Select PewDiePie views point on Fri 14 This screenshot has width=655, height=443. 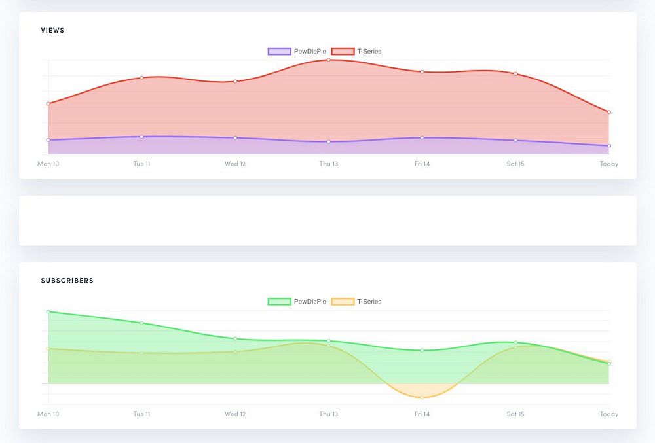422,137
